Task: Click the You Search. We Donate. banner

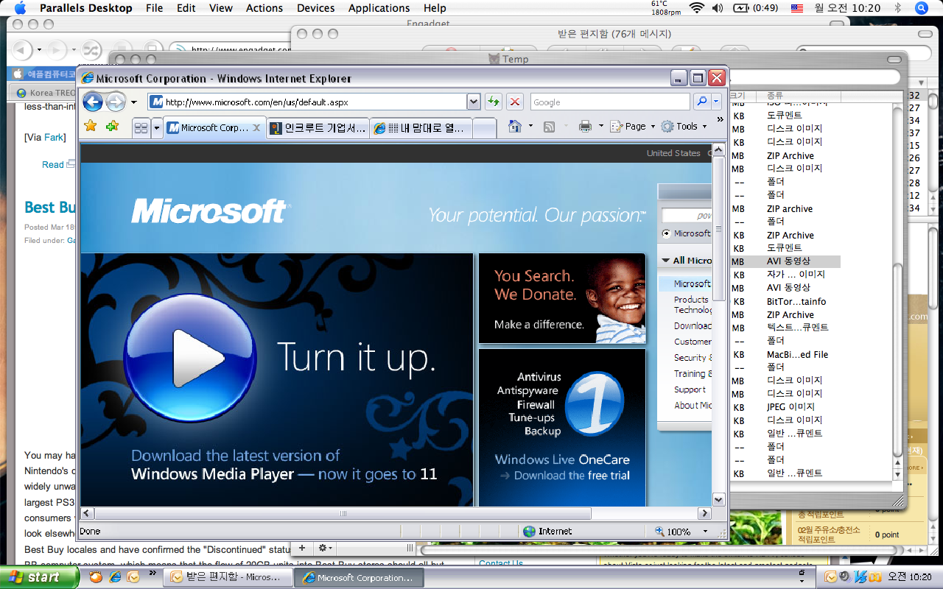Action: tap(562, 298)
